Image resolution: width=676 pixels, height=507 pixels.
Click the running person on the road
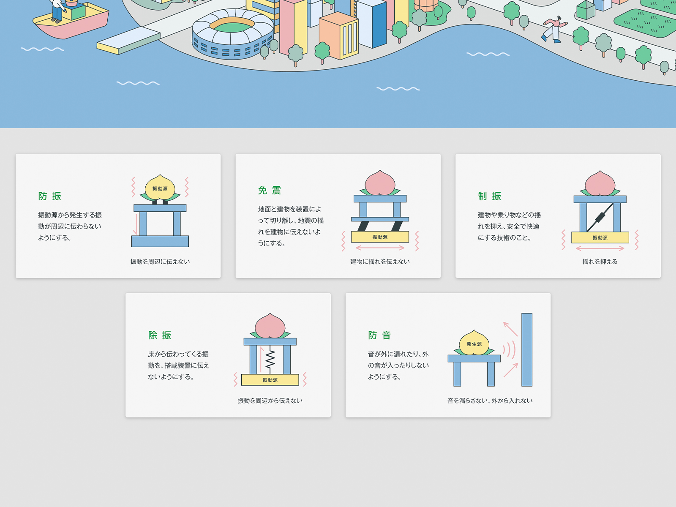[554, 29]
